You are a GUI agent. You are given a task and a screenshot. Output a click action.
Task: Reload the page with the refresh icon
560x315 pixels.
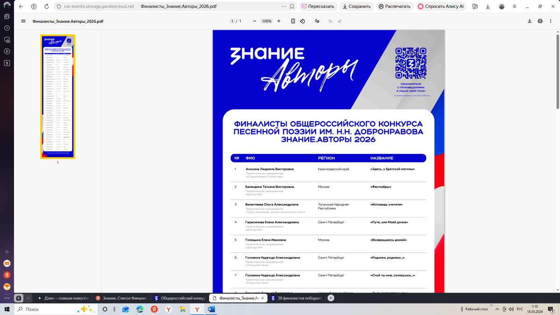(x=47, y=7)
